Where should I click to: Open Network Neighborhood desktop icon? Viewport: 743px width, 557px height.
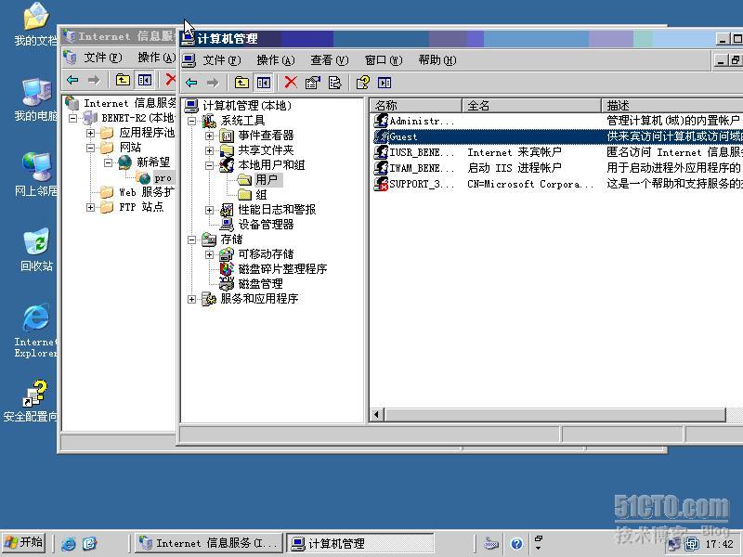point(36,175)
